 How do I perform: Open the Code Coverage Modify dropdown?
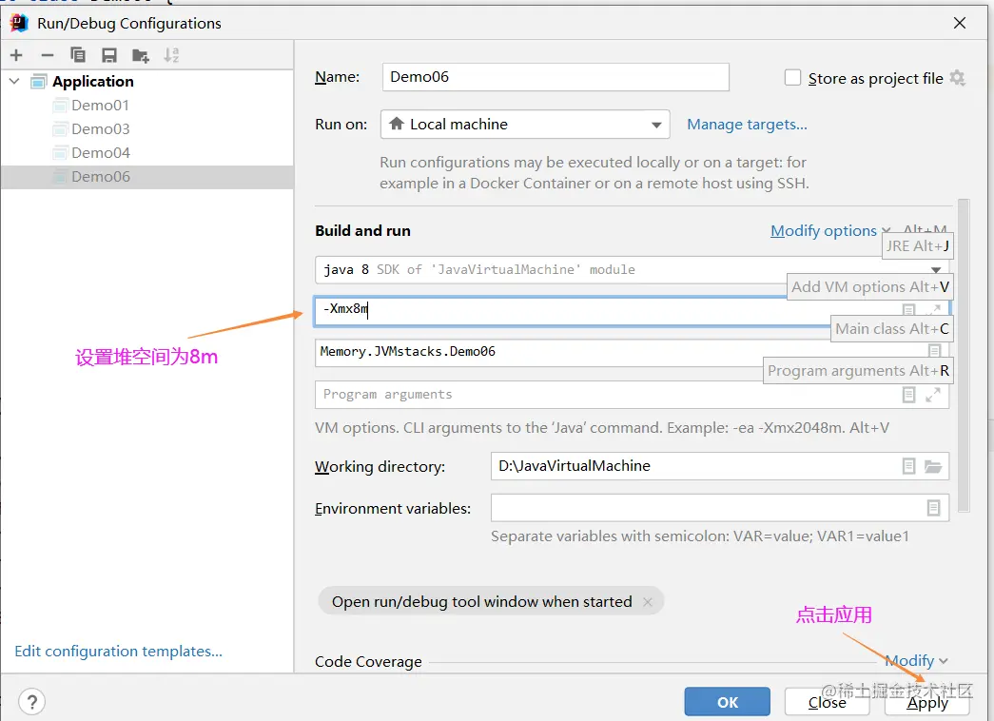click(916, 661)
